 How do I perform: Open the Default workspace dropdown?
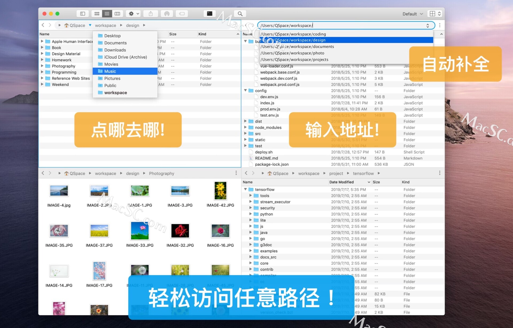coord(413,14)
